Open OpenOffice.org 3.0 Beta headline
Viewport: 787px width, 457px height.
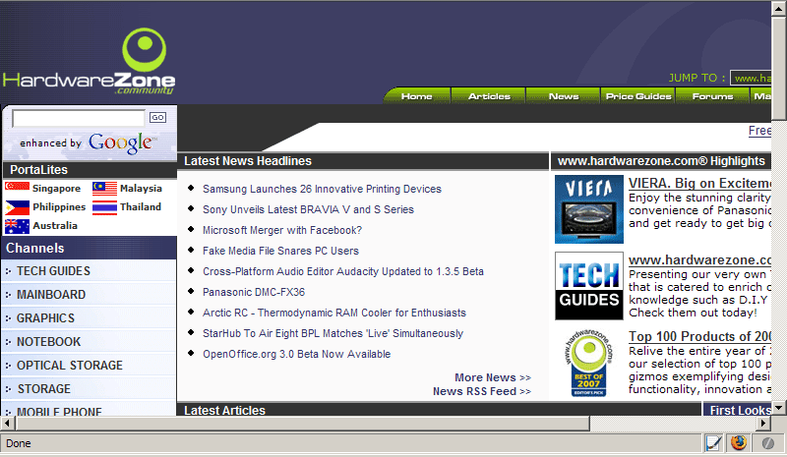click(296, 354)
